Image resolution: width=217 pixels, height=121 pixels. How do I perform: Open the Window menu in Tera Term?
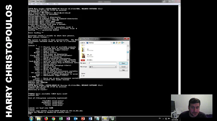51,4
